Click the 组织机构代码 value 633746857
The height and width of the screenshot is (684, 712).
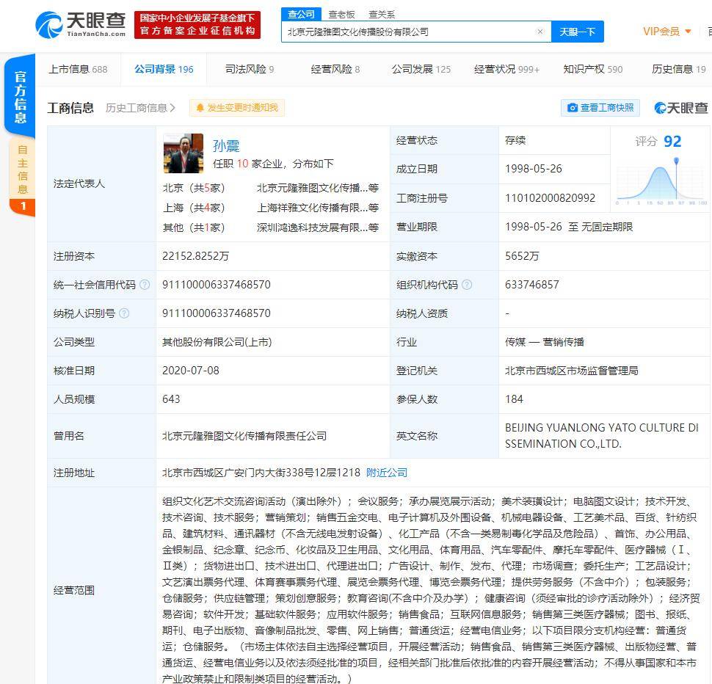pyautogui.click(x=531, y=285)
